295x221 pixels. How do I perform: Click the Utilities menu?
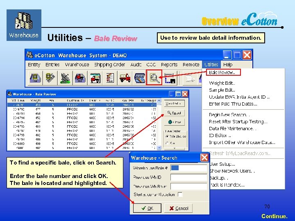click(211, 65)
